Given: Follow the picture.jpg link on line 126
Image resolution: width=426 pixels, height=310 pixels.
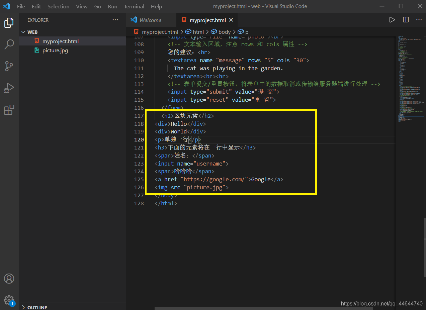Looking at the screenshot, I should coord(204,188).
